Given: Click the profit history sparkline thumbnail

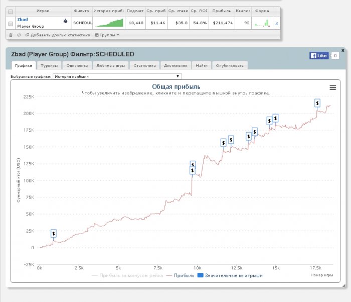Looking at the screenshot, I should 109,23.
